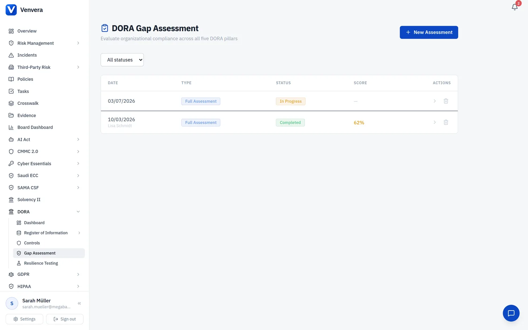This screenshot has width=528, height=330.
Task: Click Full Assessment tag in 10/03/2026 row
Action: click(x=201, y=122)
